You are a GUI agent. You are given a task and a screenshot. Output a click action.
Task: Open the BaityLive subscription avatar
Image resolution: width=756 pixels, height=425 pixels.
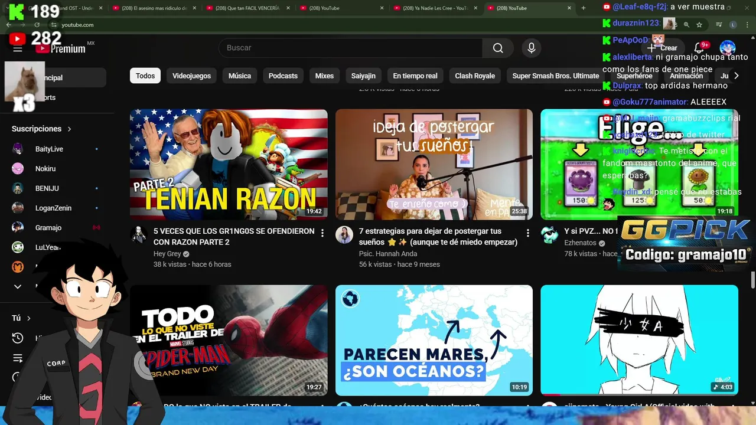(18, 149)
